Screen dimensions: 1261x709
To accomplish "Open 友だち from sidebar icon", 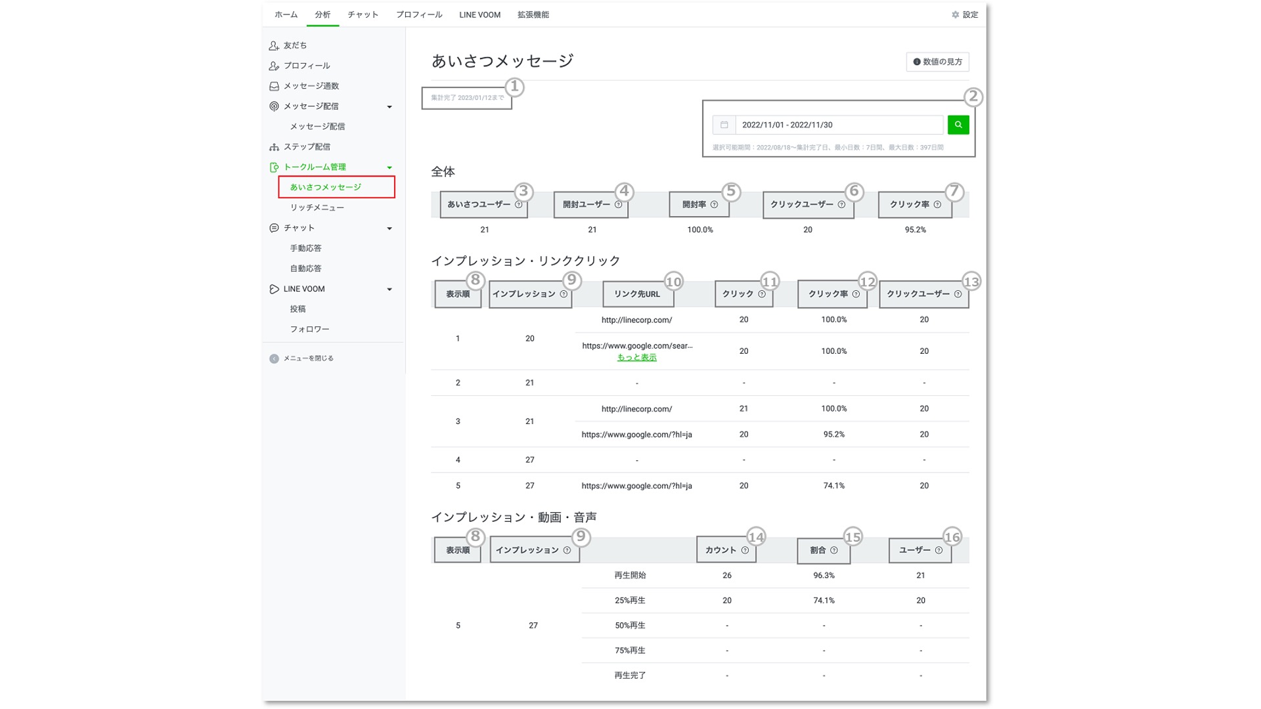I will tap(274, 45).
